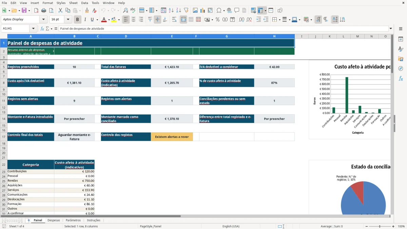The width and height of the screenshot is (407, 229).
Task: Open the Background Color dropdown arrow
Action: click(x=119, y=20)
